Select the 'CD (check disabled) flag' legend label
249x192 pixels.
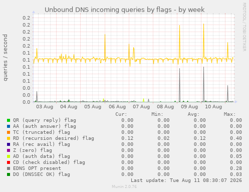click(49, 162)
